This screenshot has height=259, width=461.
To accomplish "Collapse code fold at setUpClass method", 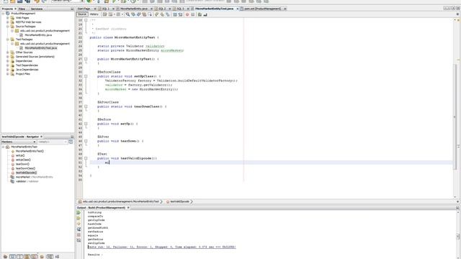I will [86, 76].
